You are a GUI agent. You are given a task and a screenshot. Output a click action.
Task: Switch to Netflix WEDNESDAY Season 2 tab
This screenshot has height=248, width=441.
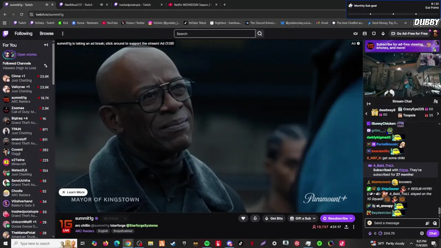[193, 5]
